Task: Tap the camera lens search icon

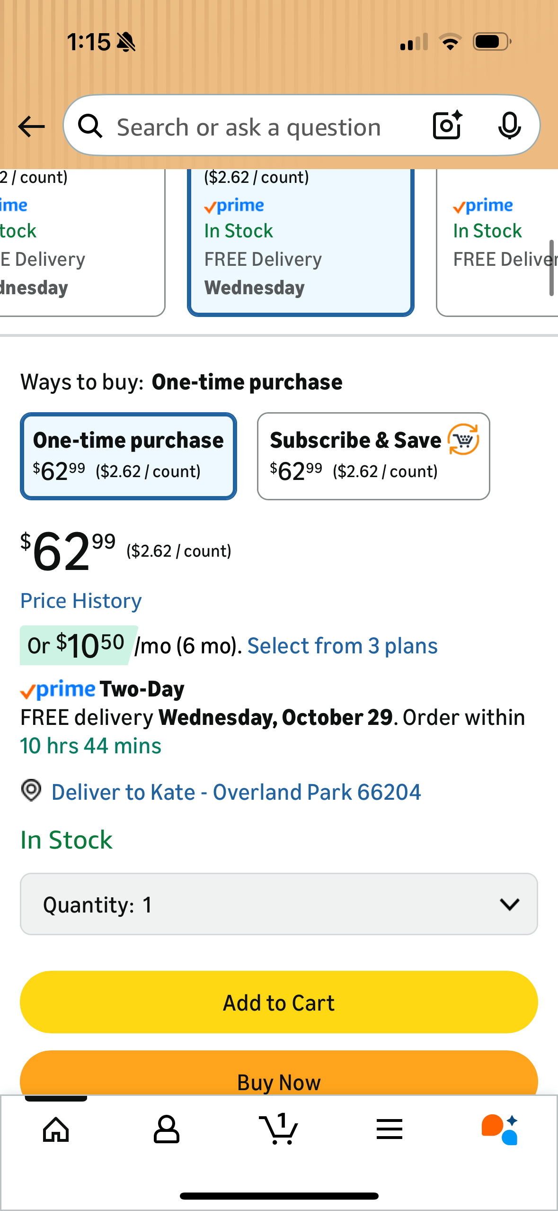Action: click(x=447, y=126)
